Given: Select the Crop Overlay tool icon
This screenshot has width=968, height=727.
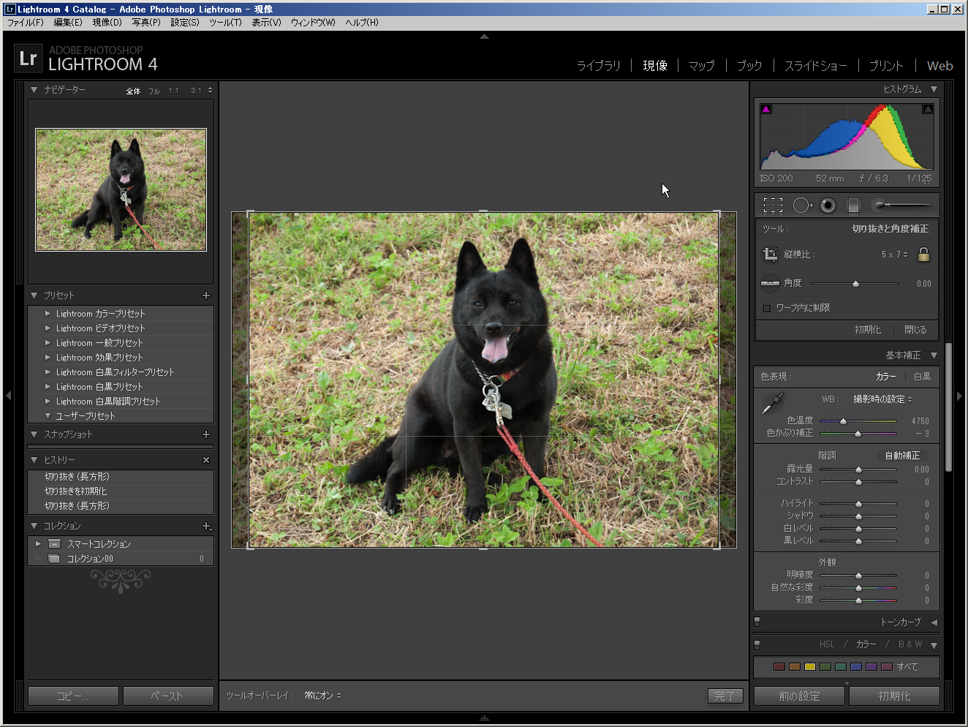Looking at the screenshot, I should pos(773,206).
